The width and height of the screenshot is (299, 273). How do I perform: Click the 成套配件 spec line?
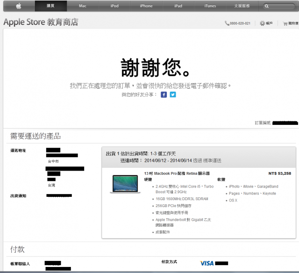[163, 232]
